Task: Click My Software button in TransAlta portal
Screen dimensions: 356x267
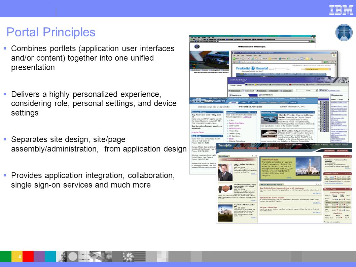Action: click(329, 151)
